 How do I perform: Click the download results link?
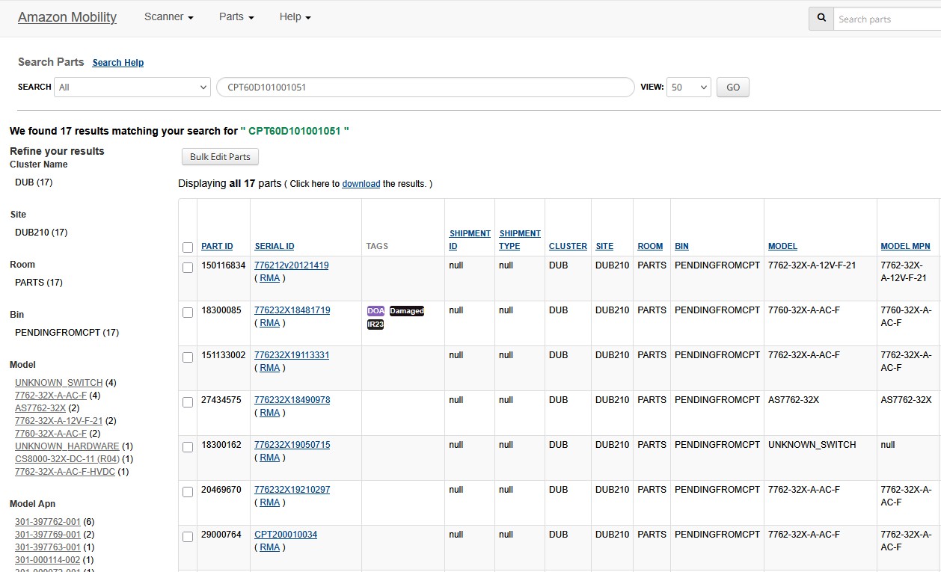[361, 183]
